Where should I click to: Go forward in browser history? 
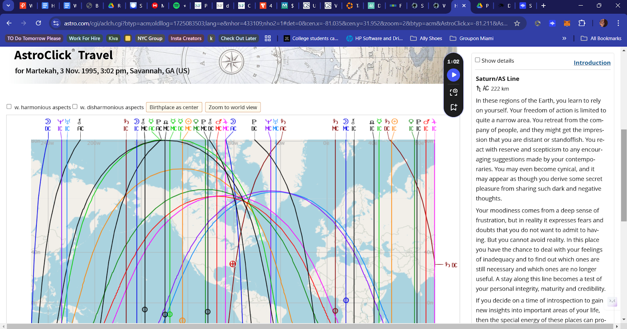point(24,23)
